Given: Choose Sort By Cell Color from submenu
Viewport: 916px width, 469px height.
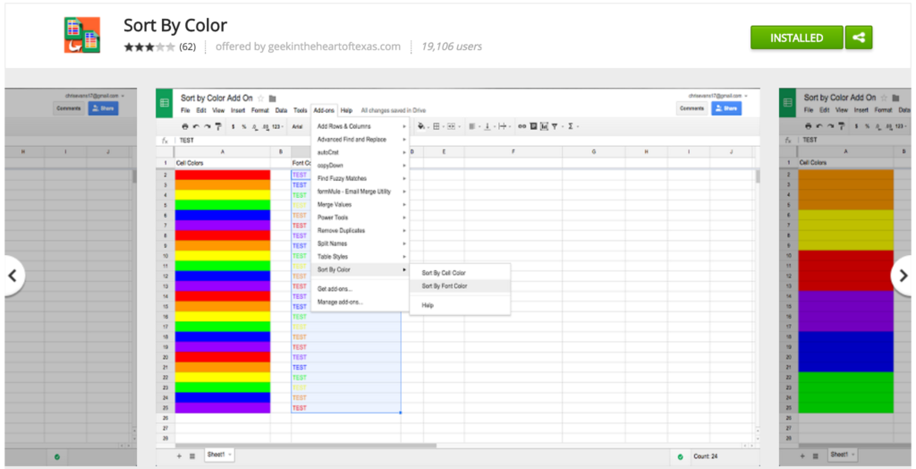Looking at the screenshot, I should click(x=444, y=272).
